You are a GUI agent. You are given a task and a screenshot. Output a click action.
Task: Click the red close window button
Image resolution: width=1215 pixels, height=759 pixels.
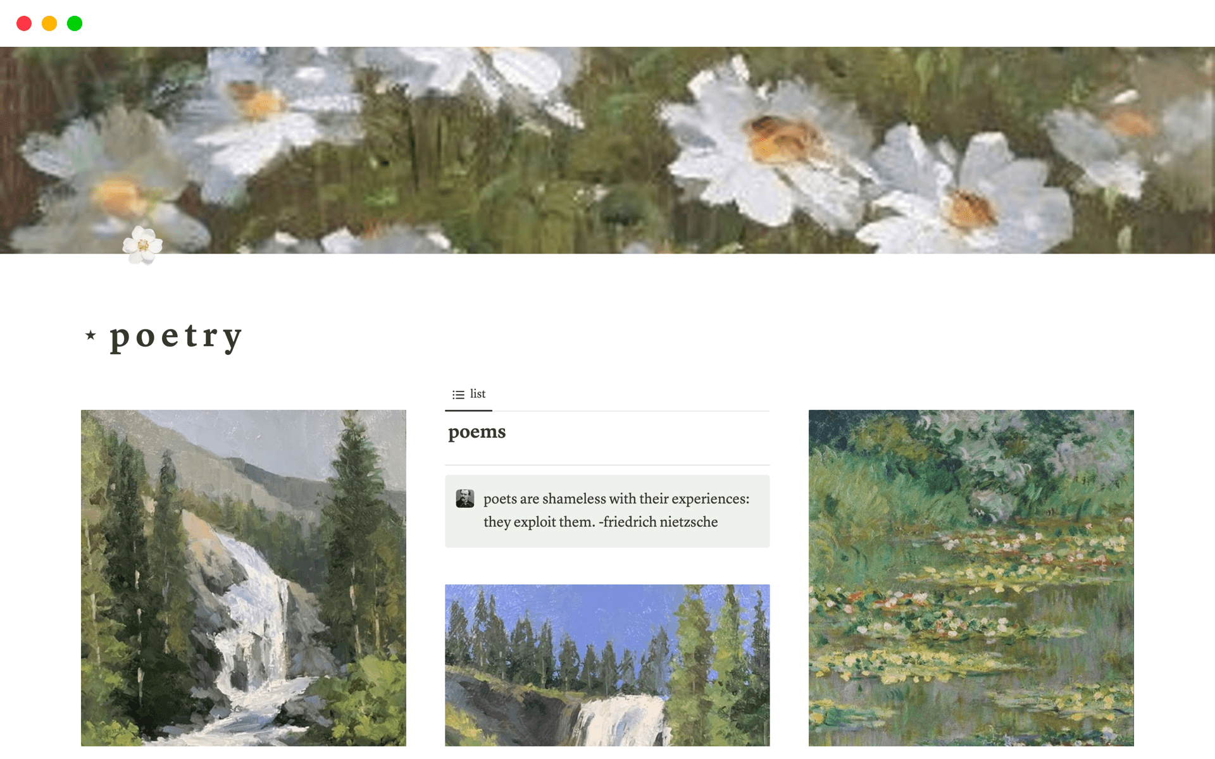(24, 23)
